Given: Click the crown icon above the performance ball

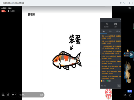Looking at the screenshot, I should pyautogui.click(x=128, y=50).
